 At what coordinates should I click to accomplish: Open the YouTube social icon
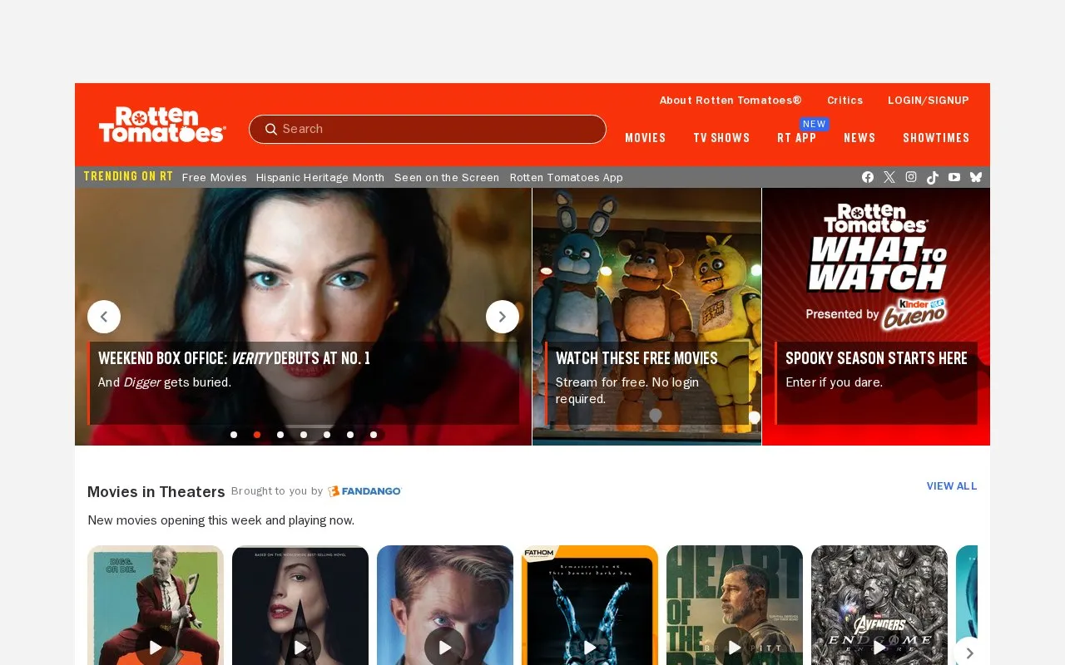tap(954, 177)
